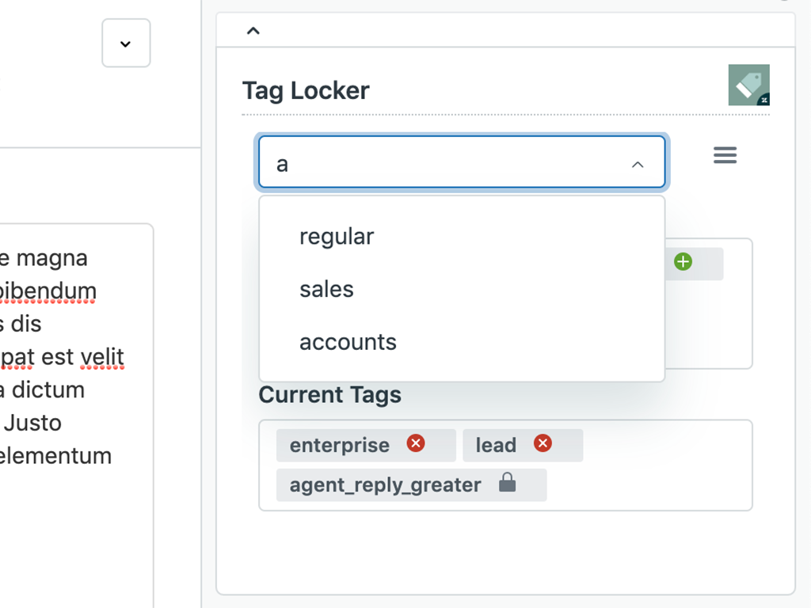Open the hamburger menu in Tag Locker

pos(725,155)
